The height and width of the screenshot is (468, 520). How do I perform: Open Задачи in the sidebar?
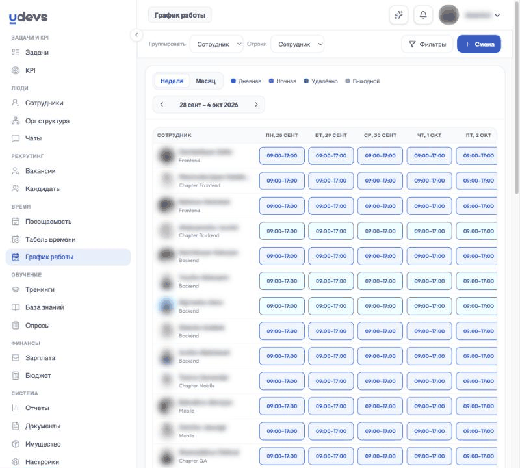[36, 53]
